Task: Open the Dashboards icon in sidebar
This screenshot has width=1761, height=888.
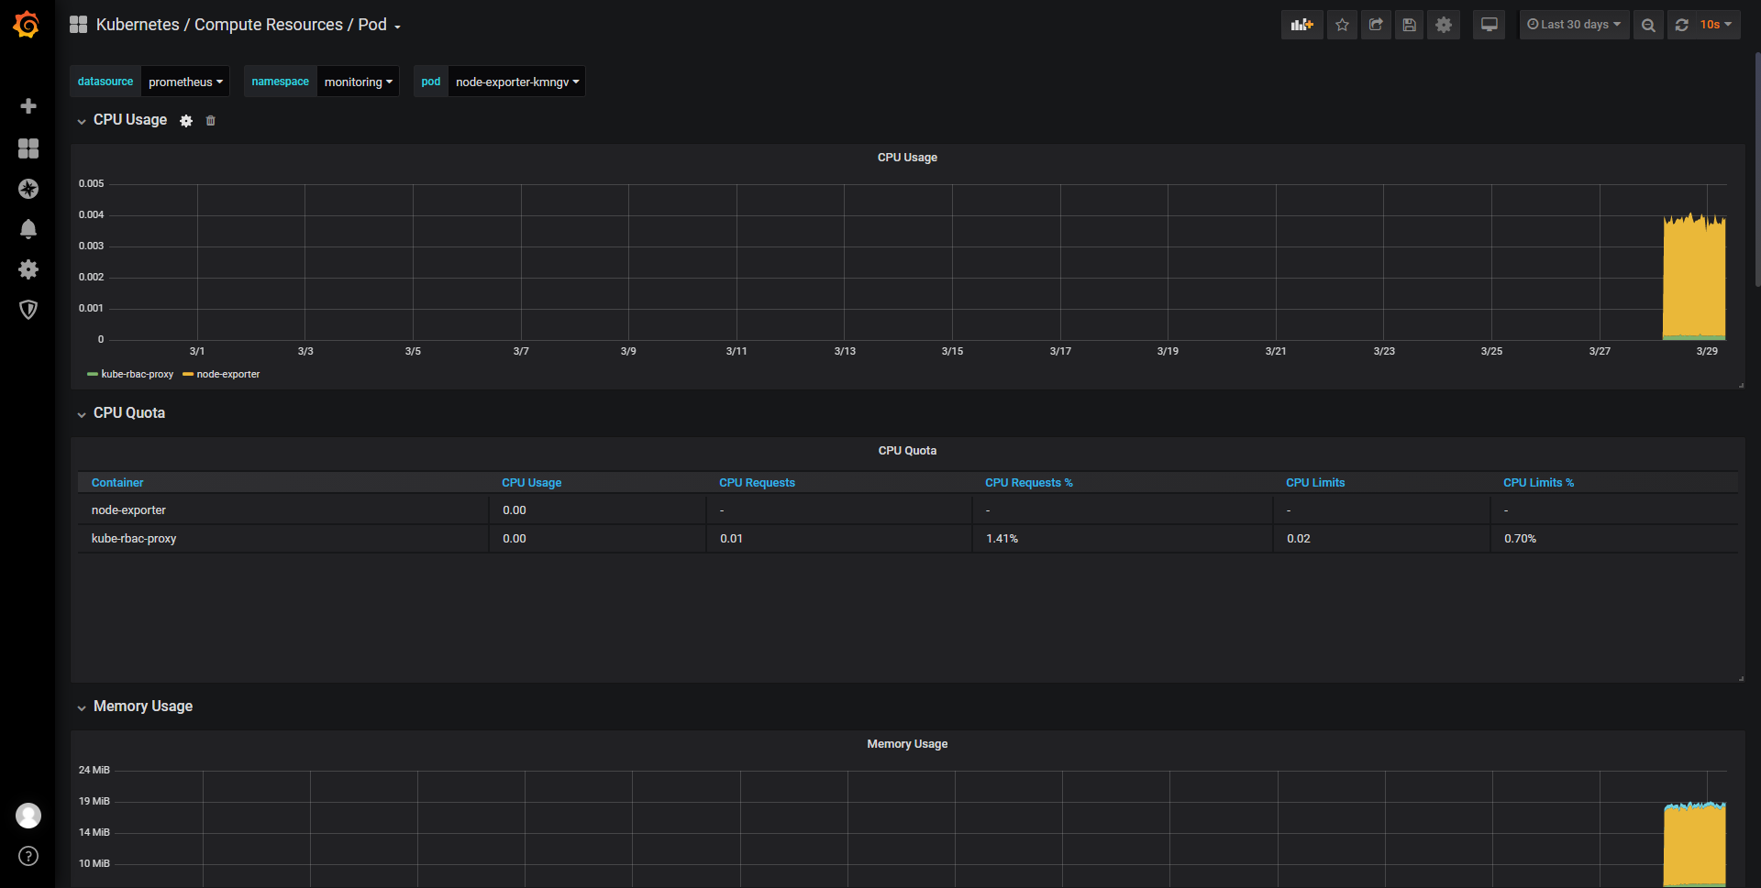Action: point(28,148)
